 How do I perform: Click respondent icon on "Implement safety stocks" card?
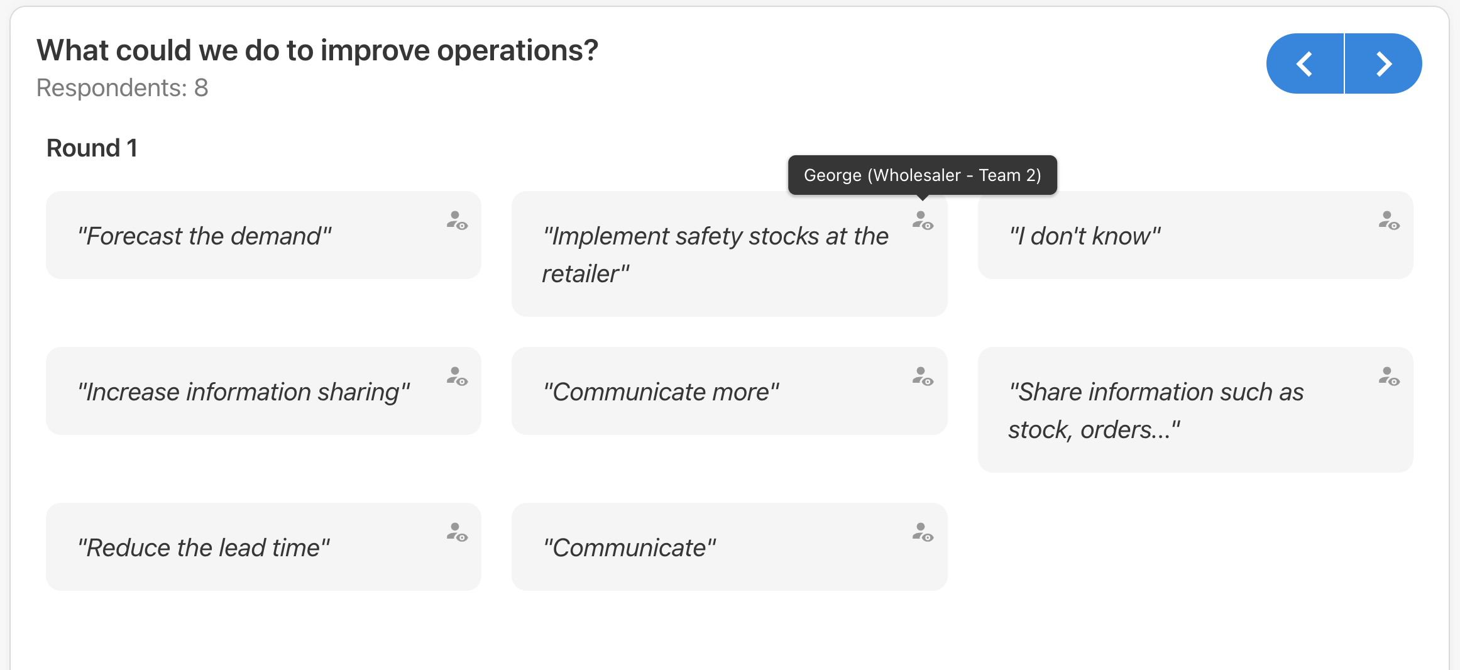[x=923, y=221]
